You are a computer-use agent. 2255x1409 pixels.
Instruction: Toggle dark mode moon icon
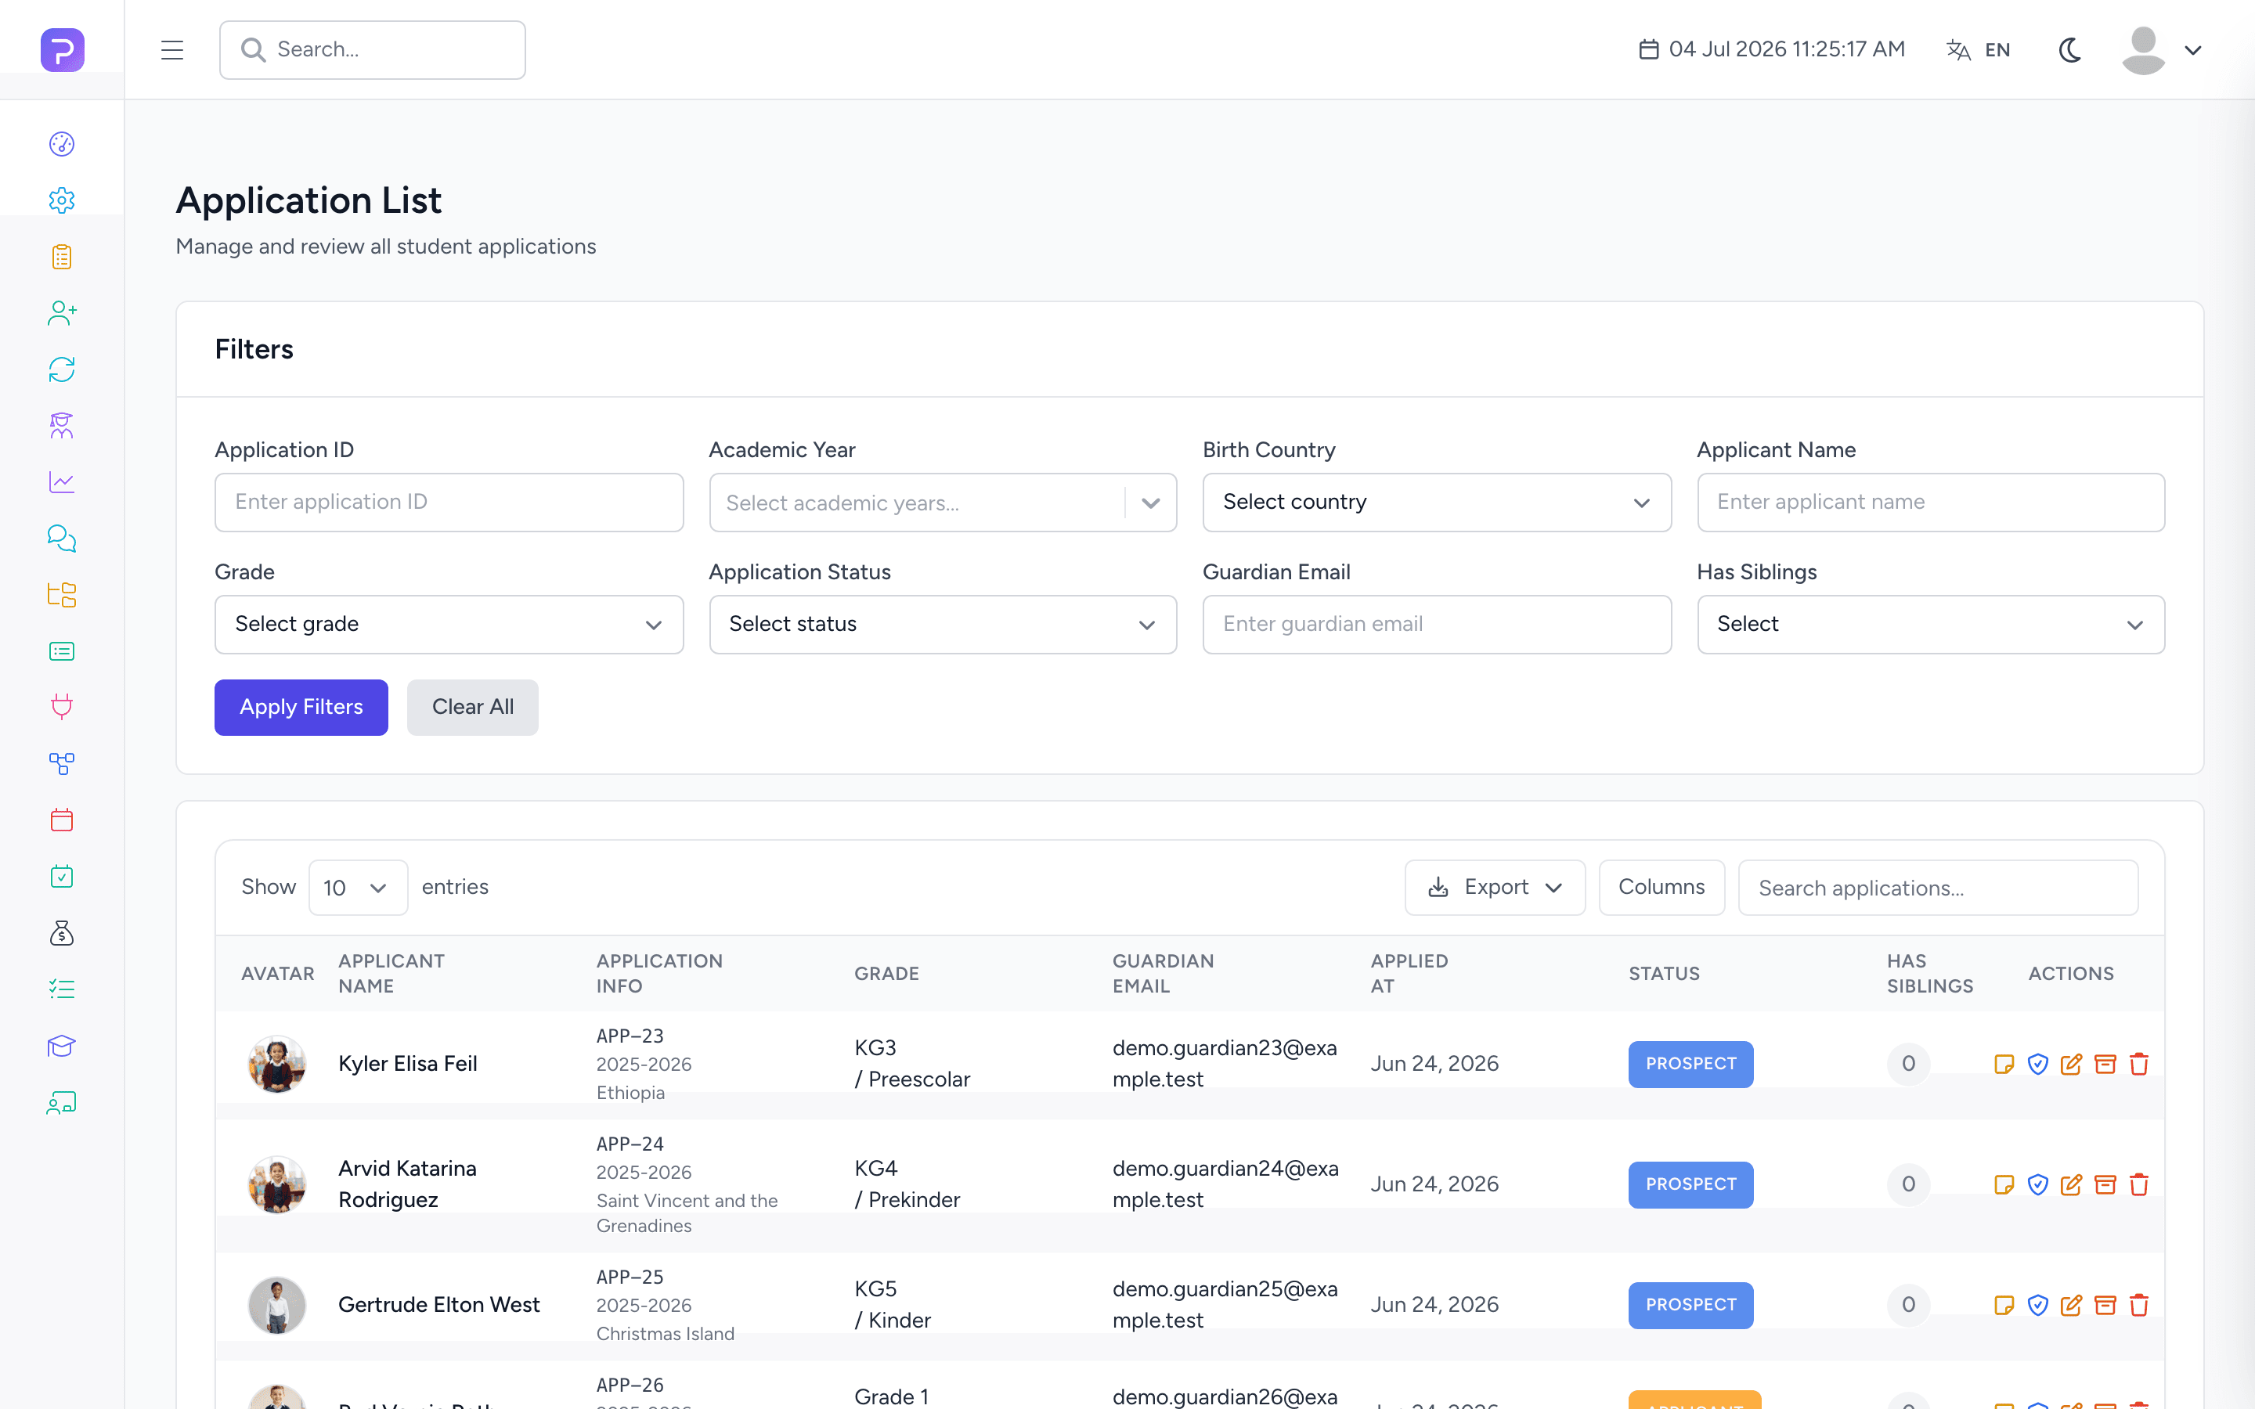coord(2069,50)
